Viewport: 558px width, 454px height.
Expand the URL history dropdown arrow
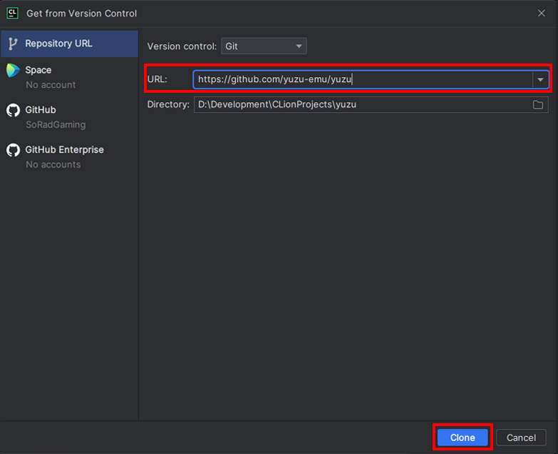click(x=541, y=79)
